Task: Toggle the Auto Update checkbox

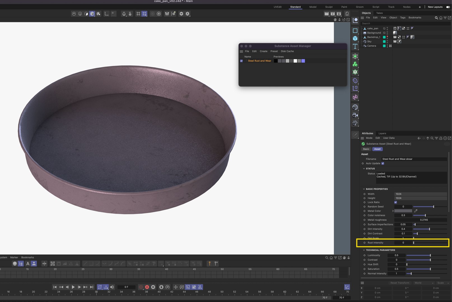Action: (383, 163)
